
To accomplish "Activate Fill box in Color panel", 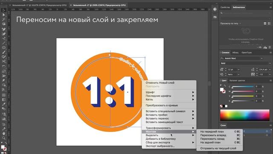I will 222,89.
